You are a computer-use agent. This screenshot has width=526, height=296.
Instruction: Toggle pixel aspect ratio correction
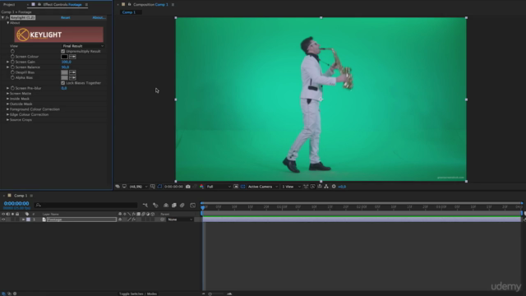(306, 187)
